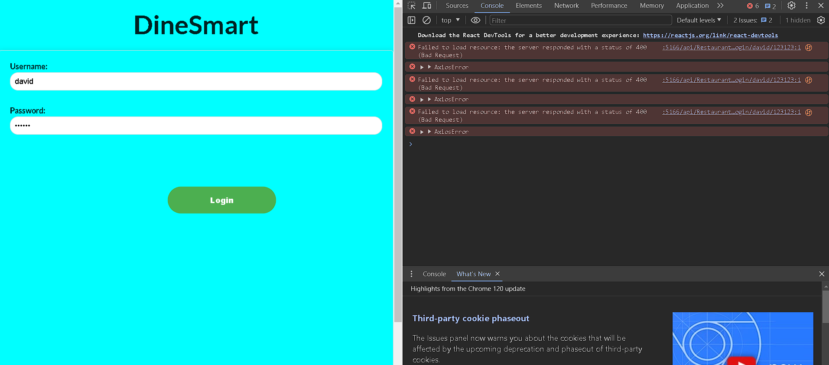Click the error icon on first AxiosError row
829x365 pixels.
[412, 67]
